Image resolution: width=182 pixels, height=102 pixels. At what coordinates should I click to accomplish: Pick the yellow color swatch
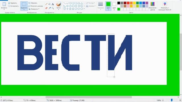pyautogui.click(x=134, y=3)
